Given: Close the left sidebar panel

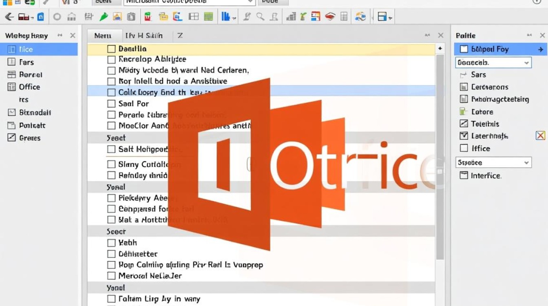Looking at the screenshot, I should [x=73, y=35].
